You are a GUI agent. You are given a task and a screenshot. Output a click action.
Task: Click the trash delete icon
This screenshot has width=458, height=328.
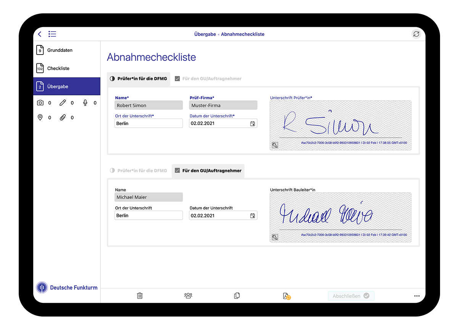140,296
